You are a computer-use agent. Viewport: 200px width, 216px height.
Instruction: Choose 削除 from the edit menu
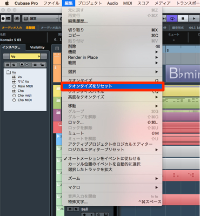pyautogui.click(x=112, y=46)
